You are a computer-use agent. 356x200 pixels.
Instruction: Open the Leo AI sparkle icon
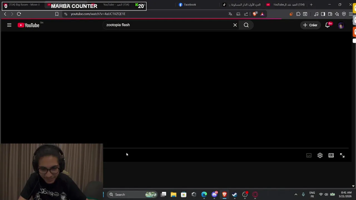337,14
